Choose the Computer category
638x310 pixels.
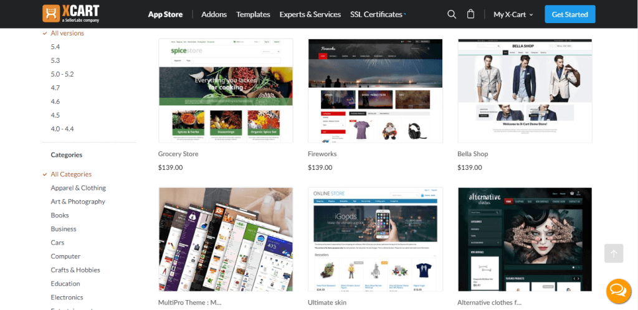tap(65, 256)
